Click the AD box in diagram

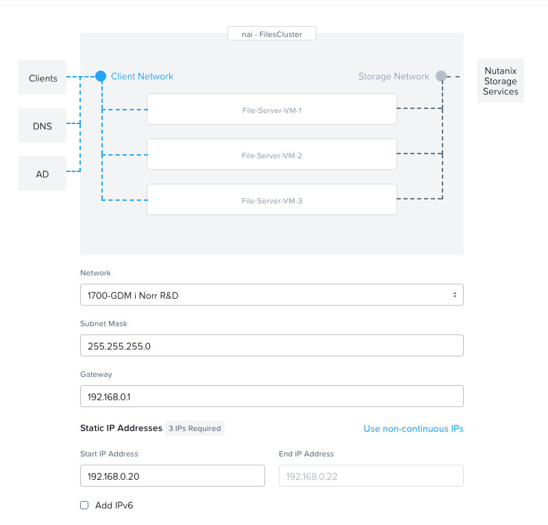click(42, 174)
